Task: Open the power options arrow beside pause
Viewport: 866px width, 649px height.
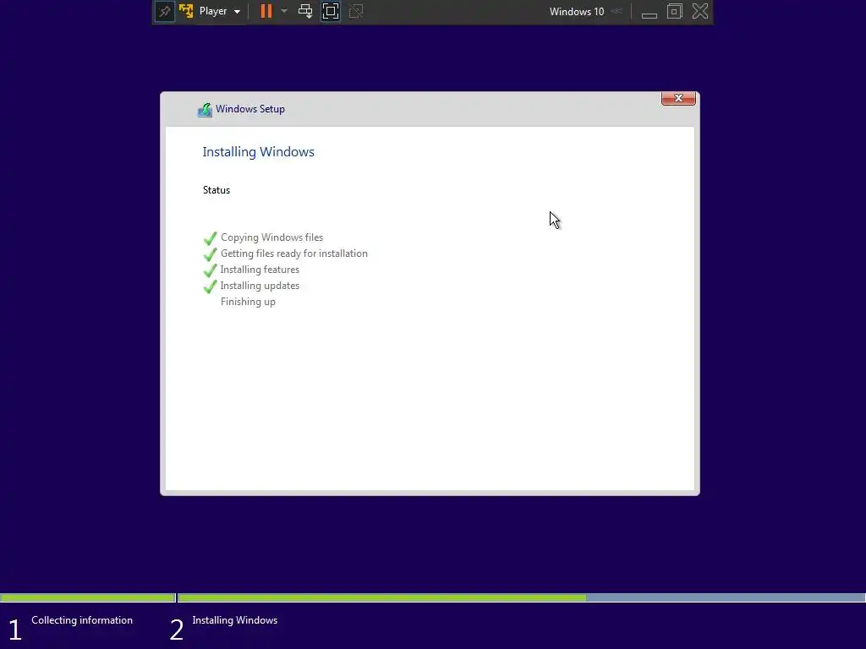Action: (x=284, y=11)
